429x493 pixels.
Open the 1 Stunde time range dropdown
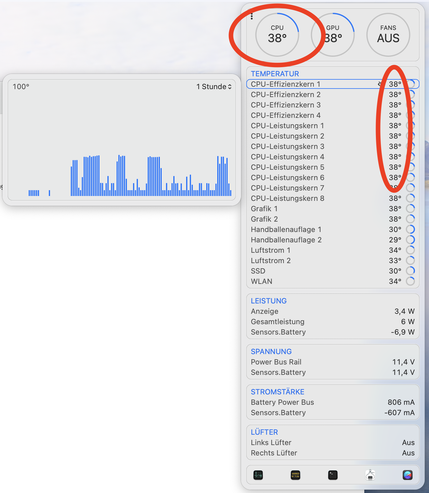tap(214, 87)
